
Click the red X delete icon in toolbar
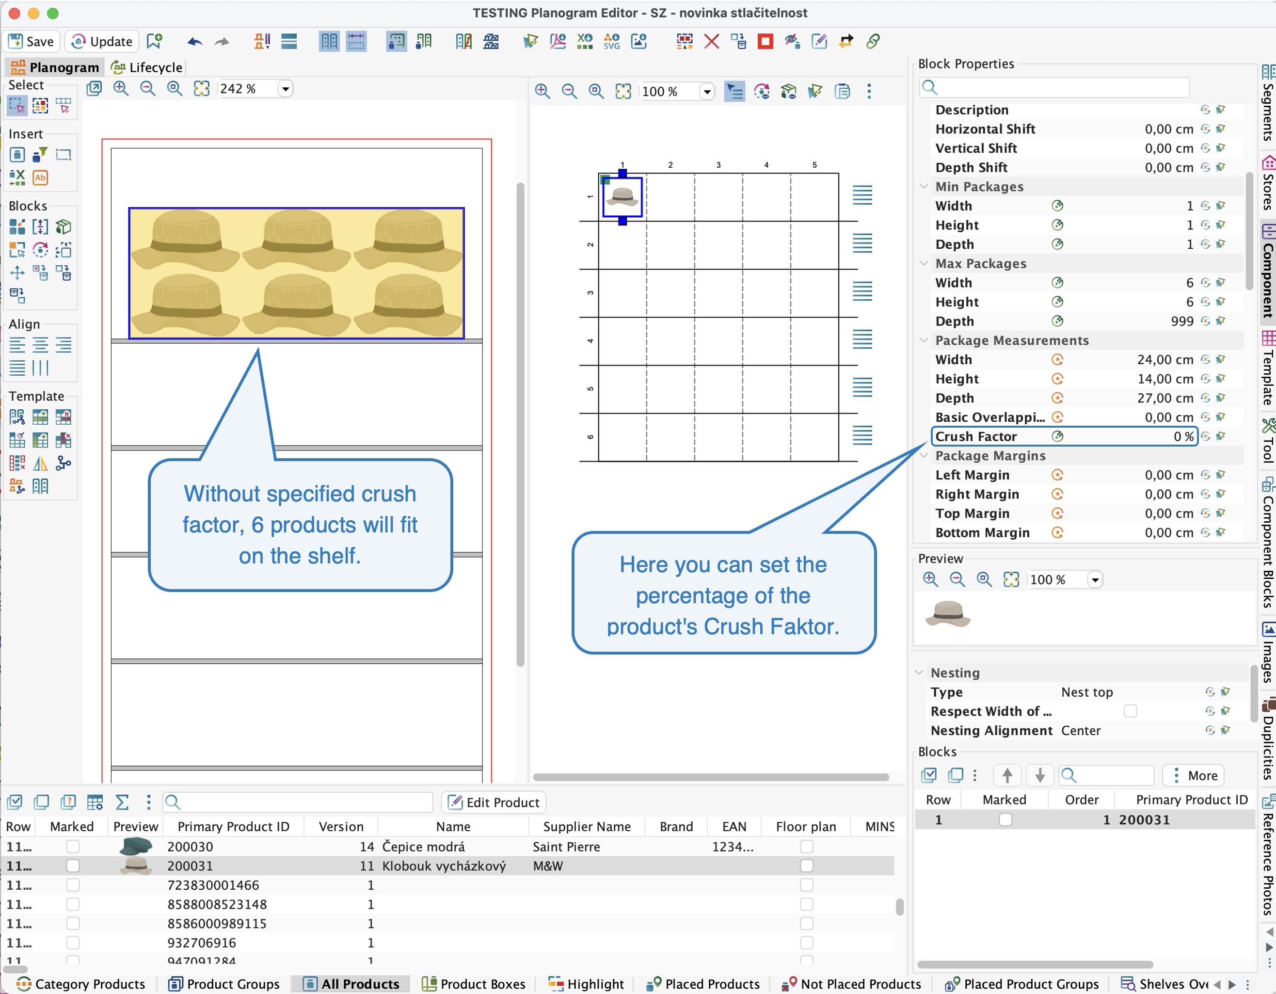711,42
